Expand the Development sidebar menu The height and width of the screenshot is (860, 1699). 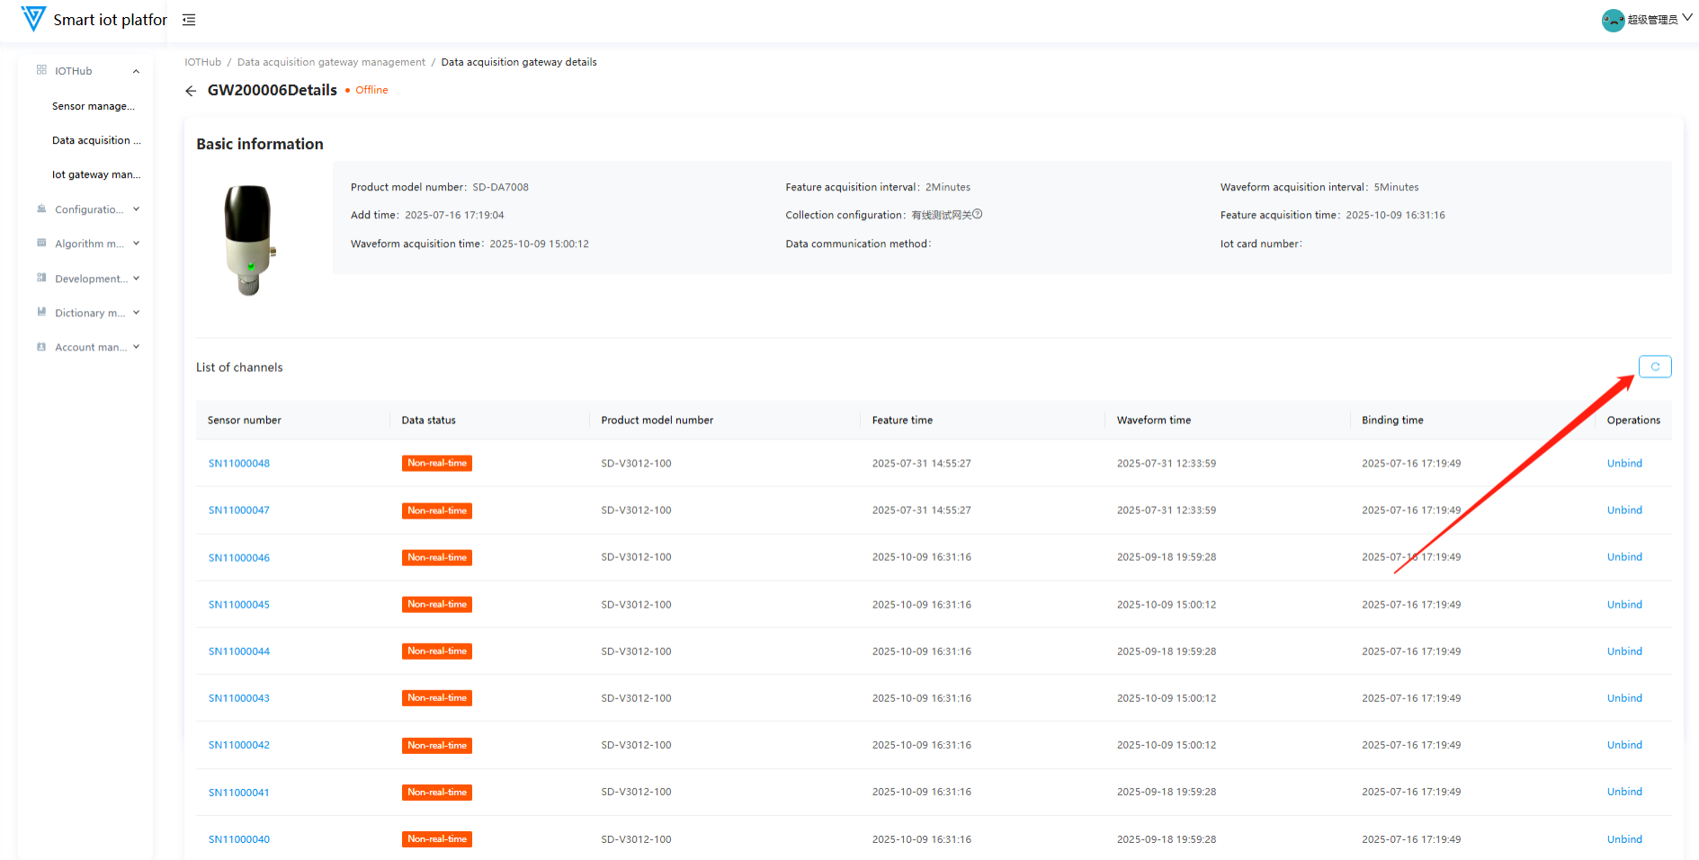[x=136, y=279]
